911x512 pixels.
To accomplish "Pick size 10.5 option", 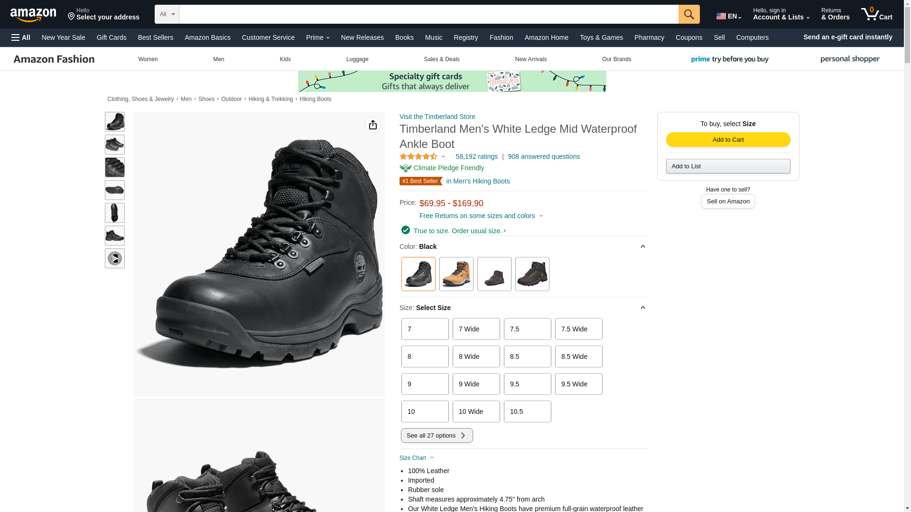I will [x=527, y=411].
